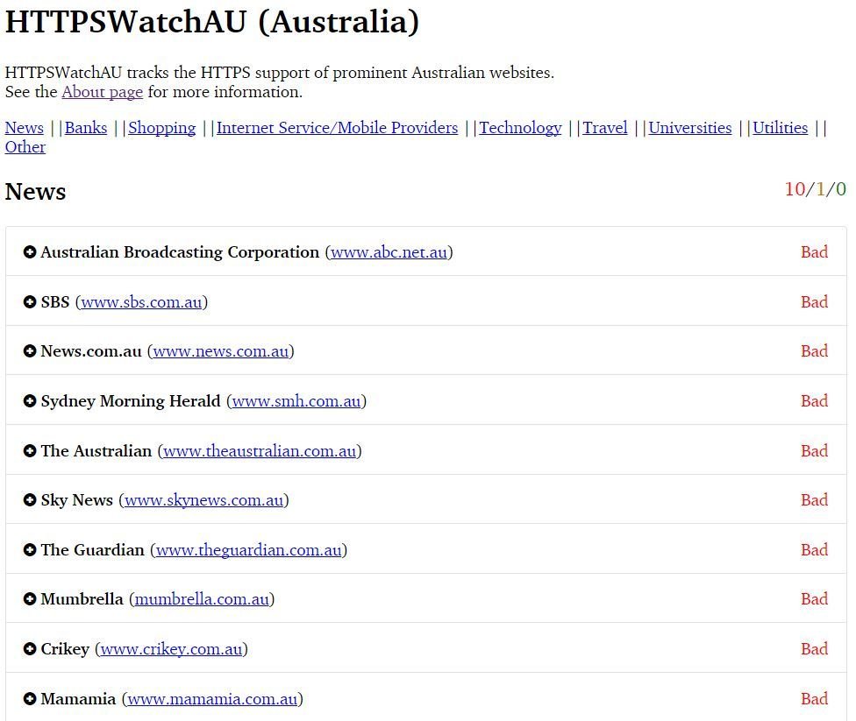Screen dimensions: 856x721
Task: Expand the Australian Broadcasting Corporation plus icon
Action: point(30,252)
